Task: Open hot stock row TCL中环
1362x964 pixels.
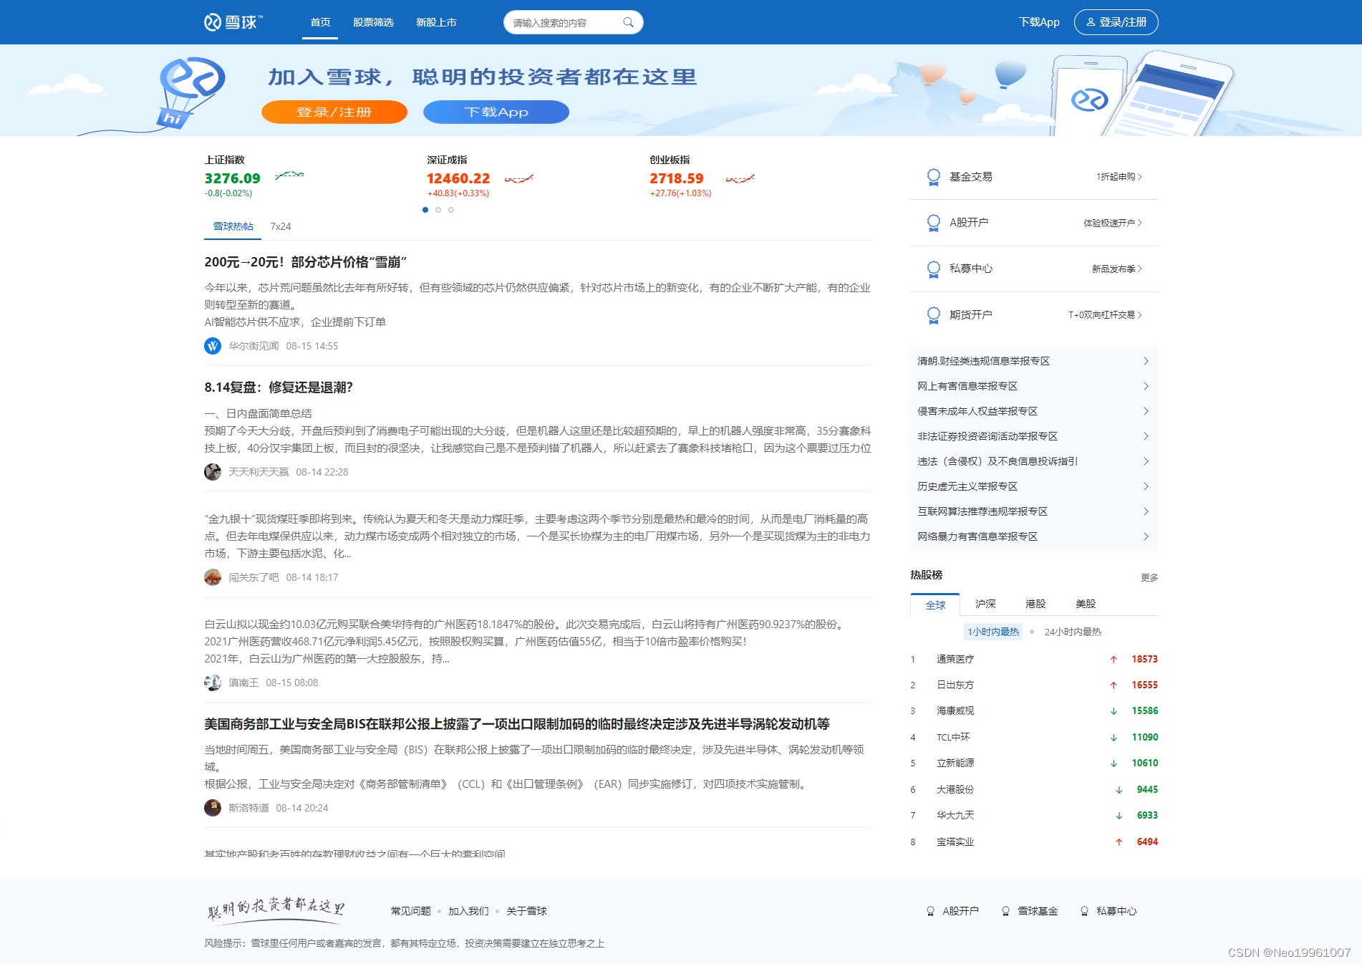Action: coord(1034,738)
